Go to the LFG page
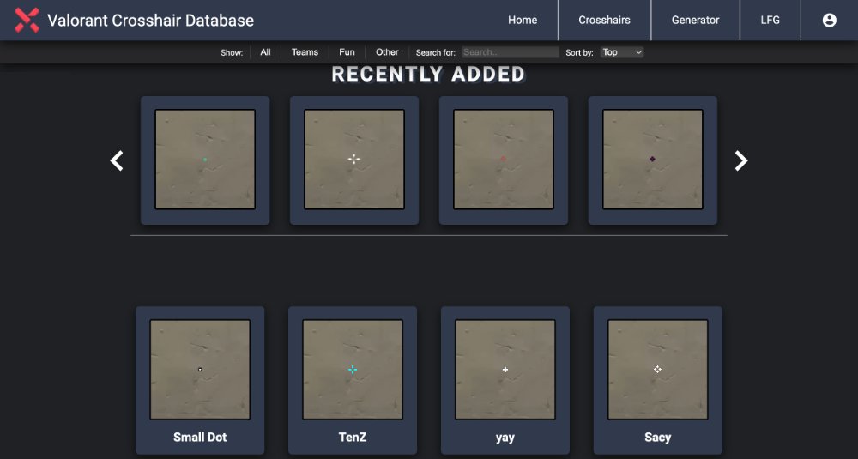 tap(770, 20)
